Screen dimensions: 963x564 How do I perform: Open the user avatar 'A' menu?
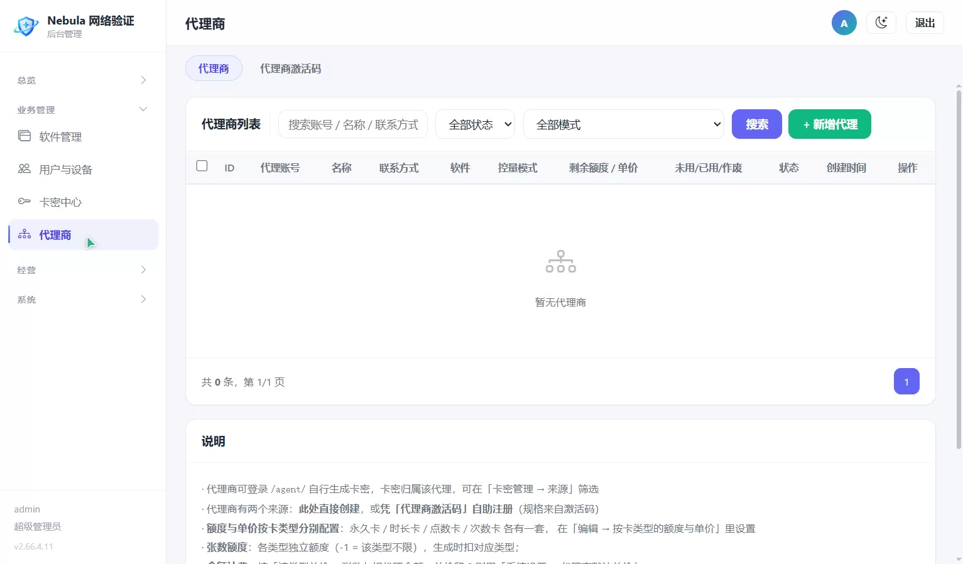pos(844,23)
